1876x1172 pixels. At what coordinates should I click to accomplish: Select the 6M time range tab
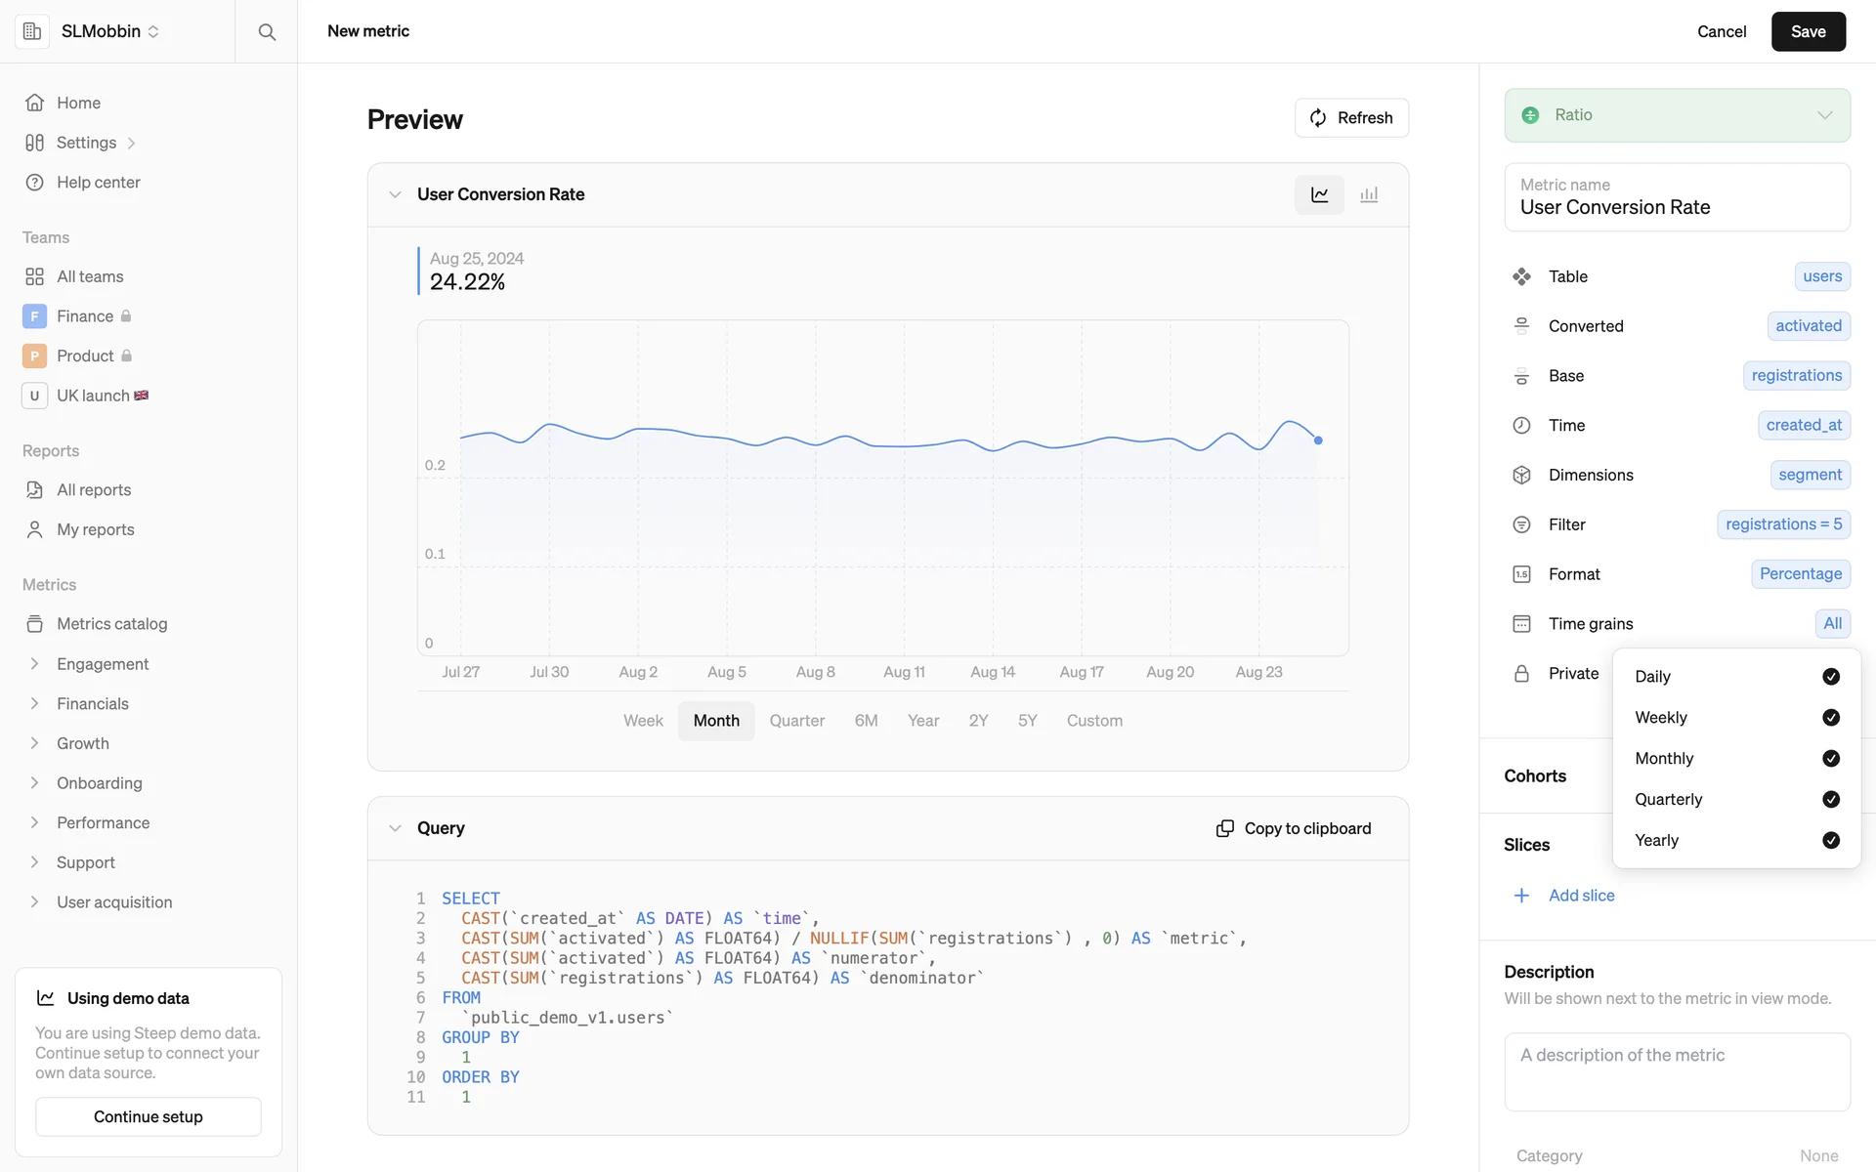(866, 721)
